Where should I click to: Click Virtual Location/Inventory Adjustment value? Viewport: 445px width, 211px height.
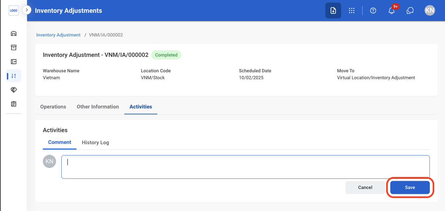tap(376, 78)
